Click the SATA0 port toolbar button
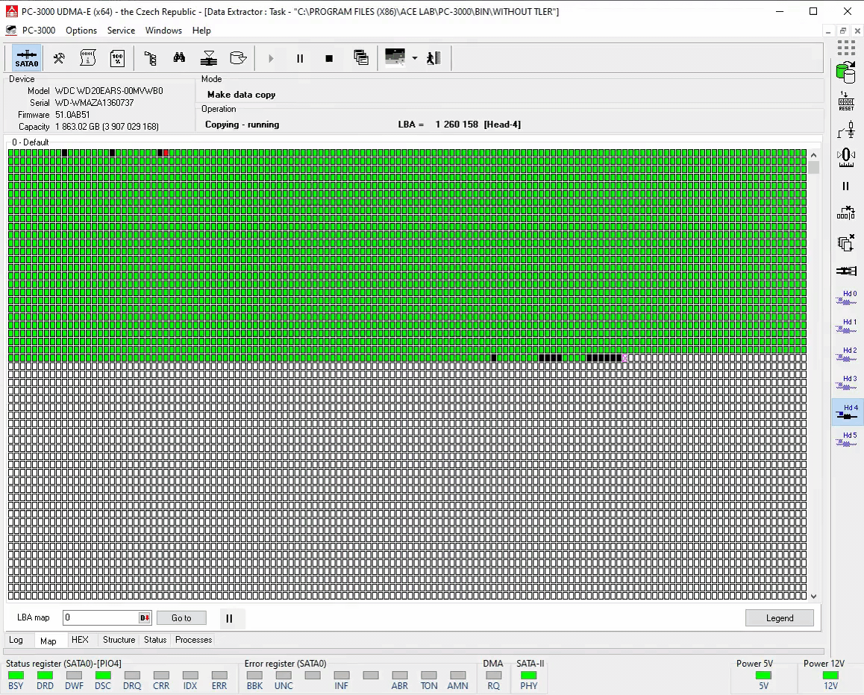Image resolution: width=864 pixels, height=695 pixels. coord(26,58)
